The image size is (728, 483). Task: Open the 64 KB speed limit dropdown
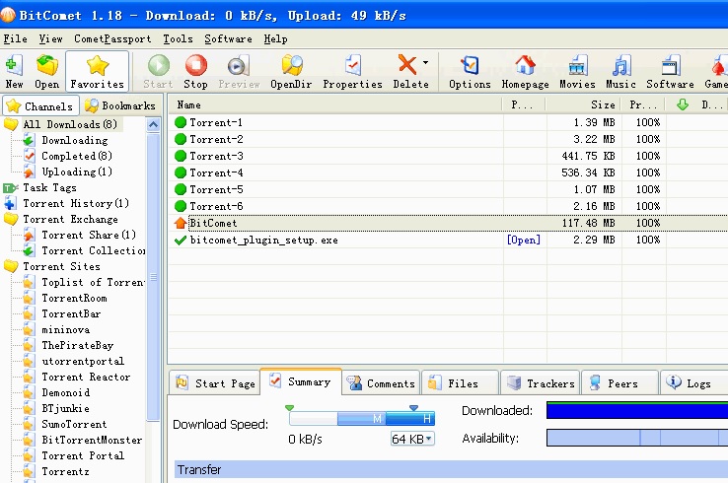[412, 439]
